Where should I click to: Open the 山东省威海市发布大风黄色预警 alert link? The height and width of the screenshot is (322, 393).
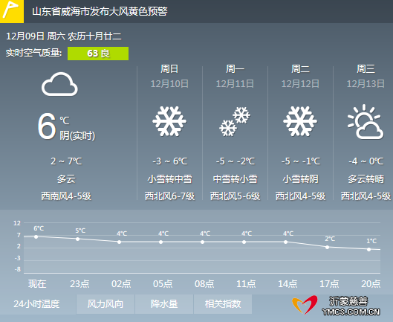click(x=100, y=12)
